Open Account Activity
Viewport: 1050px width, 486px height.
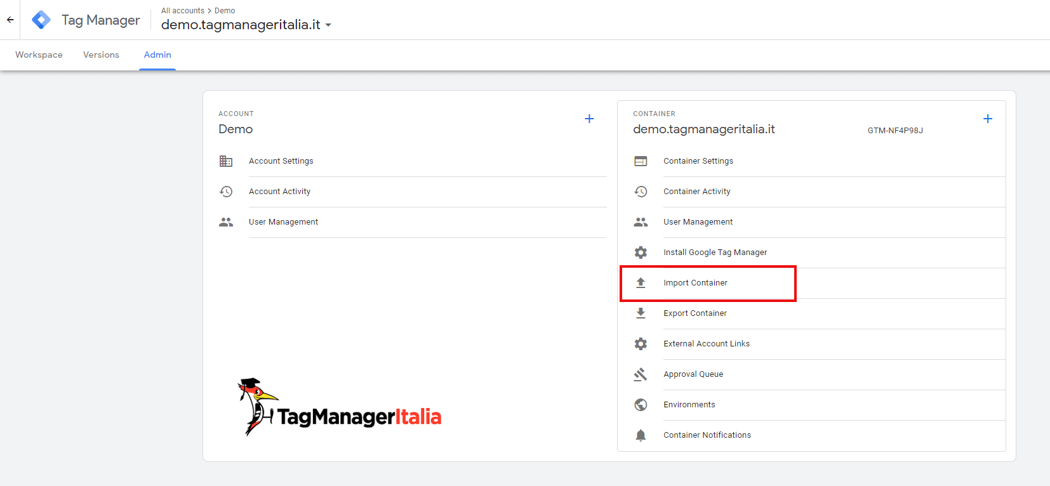point(279,192)
